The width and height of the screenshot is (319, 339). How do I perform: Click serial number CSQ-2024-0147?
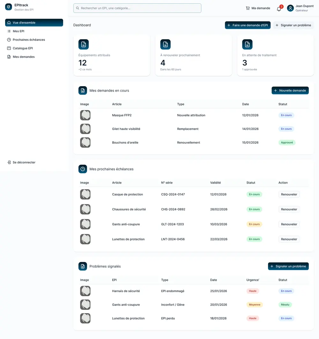point(173,194)
